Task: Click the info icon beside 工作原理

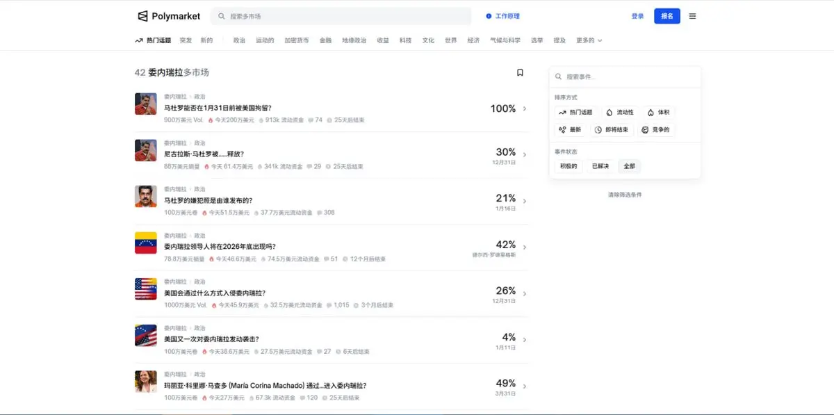Action: pos(489,16)
